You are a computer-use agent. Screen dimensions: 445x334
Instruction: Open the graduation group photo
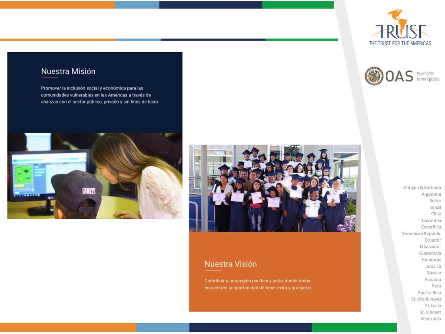pos(275,188)
